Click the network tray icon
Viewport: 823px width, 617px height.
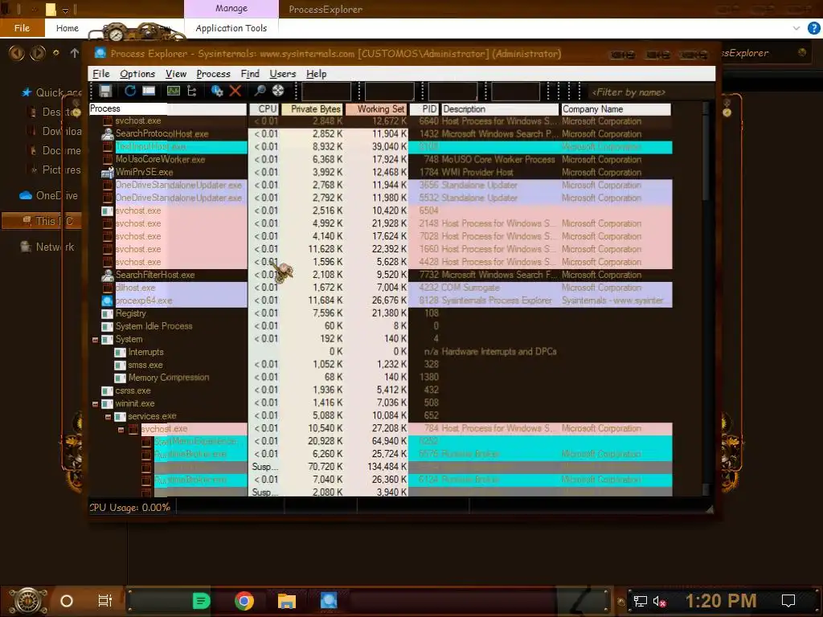pos(640,601)
